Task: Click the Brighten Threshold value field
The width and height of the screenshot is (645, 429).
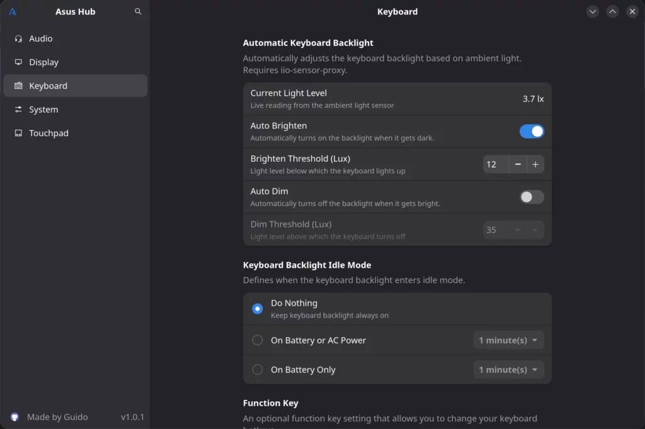Action: (x=495, y=164)
